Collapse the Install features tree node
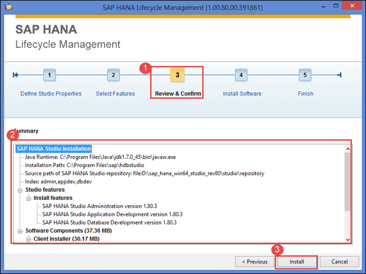Screen dimensions: 366x274 [x=29, y=198]
